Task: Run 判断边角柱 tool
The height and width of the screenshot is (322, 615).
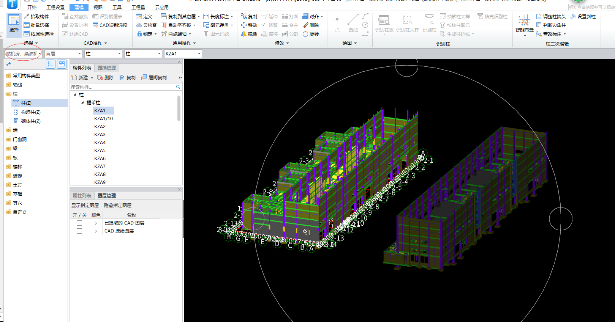Action: point(551,25)
